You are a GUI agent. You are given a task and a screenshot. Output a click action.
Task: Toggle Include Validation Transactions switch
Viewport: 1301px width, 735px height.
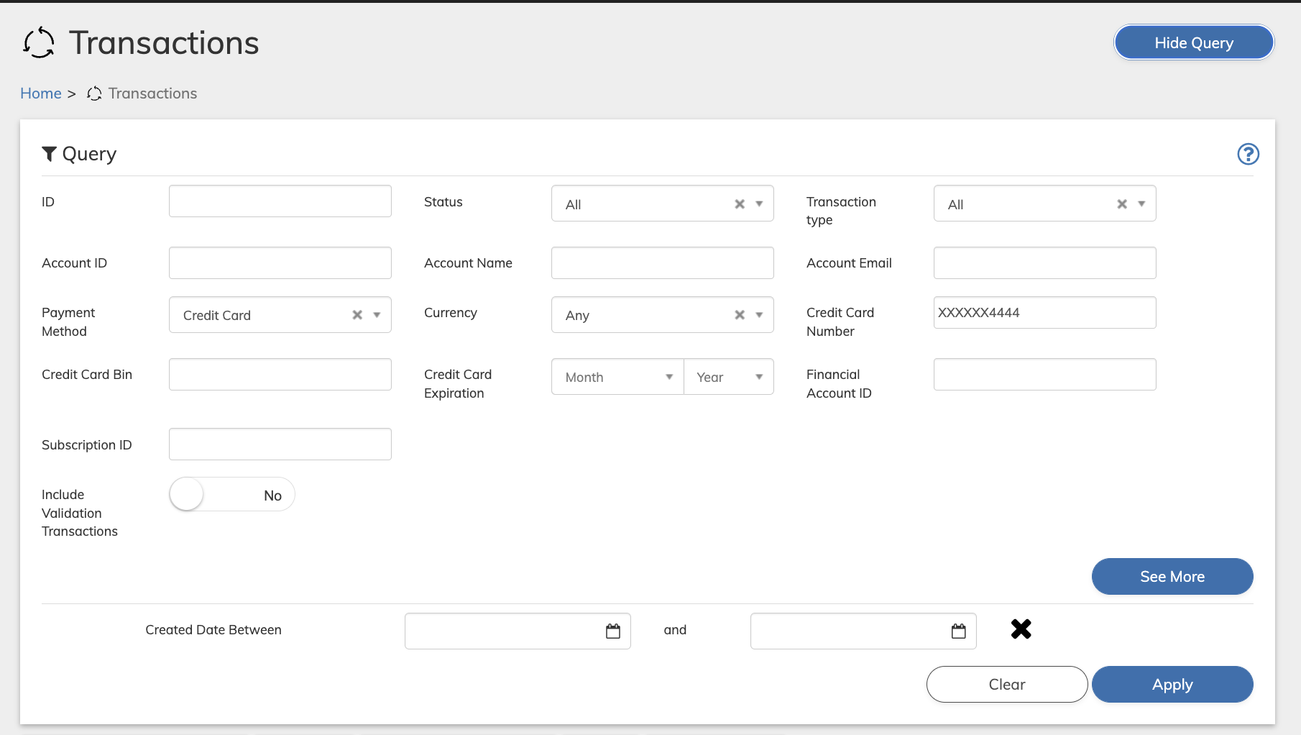232,495
